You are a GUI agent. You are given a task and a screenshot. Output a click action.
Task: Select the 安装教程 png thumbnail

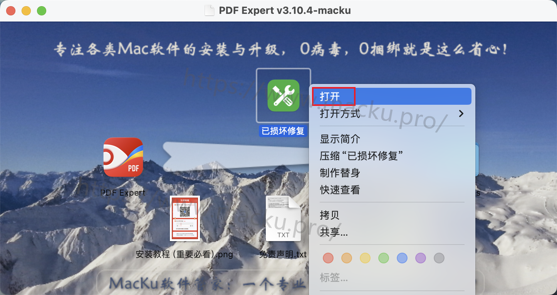[x=185, y=218]
